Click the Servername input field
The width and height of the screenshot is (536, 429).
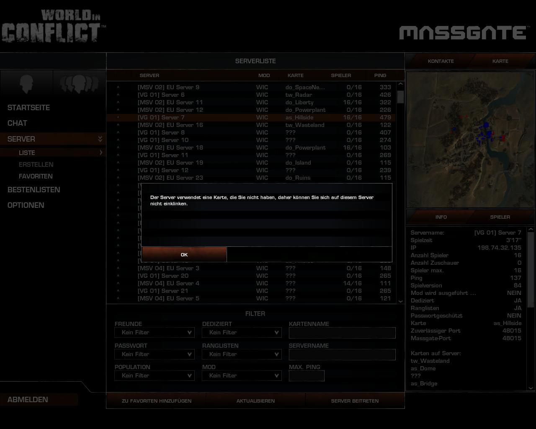pos(342,354)
